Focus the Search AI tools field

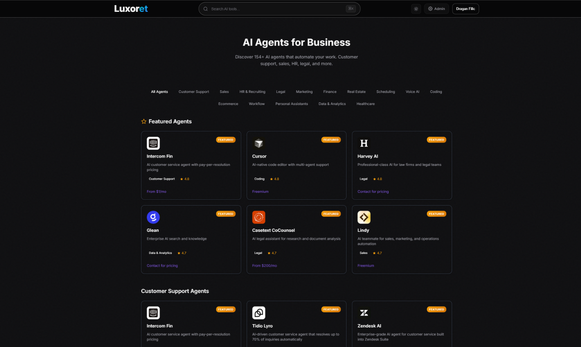(279, 9)
